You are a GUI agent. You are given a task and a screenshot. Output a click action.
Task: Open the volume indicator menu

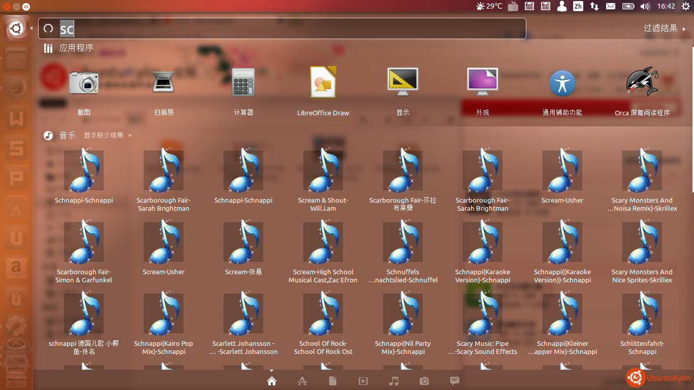click(x=645, y=6)
